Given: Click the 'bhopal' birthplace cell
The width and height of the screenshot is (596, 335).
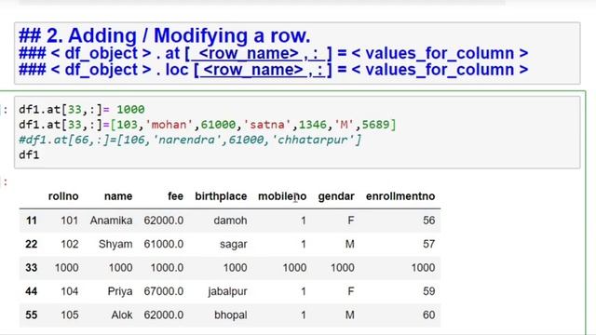Looking at the screenshot, I should pos(231,315).
